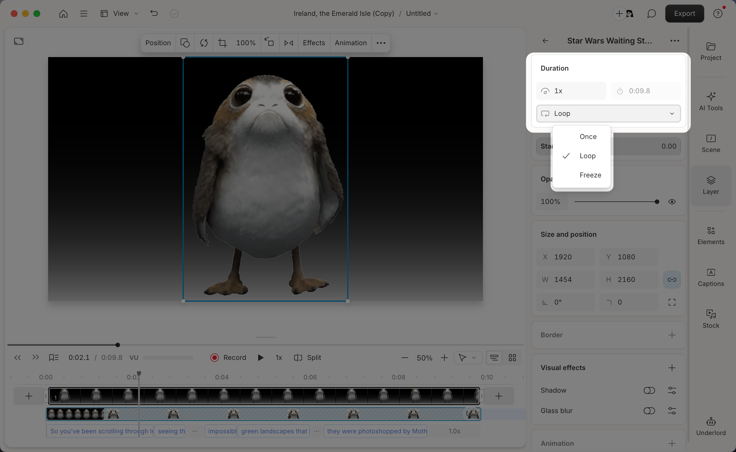Screen dimensions: 736x452
Task: Open the Scene sidebar panel
Action: click(x=711, y=144)
